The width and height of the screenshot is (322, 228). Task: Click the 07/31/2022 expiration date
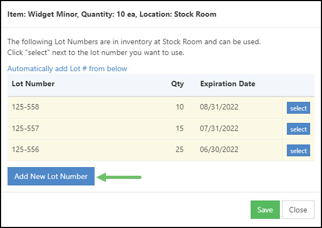[x=219, y=128]
